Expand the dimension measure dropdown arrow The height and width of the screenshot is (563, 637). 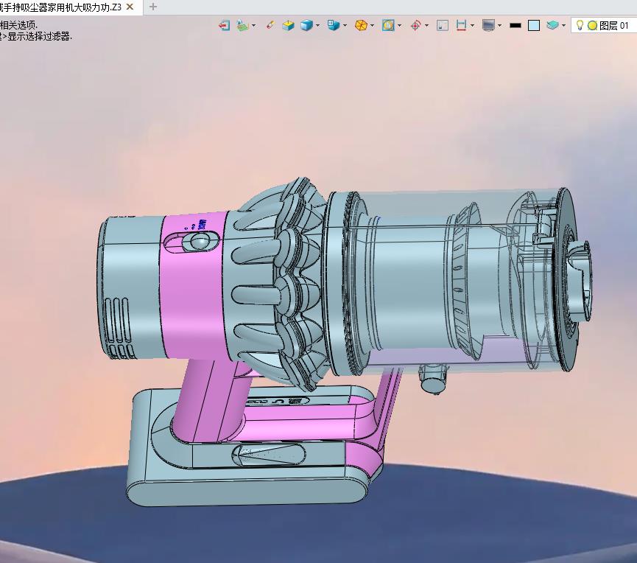click(x=472, y=26)
